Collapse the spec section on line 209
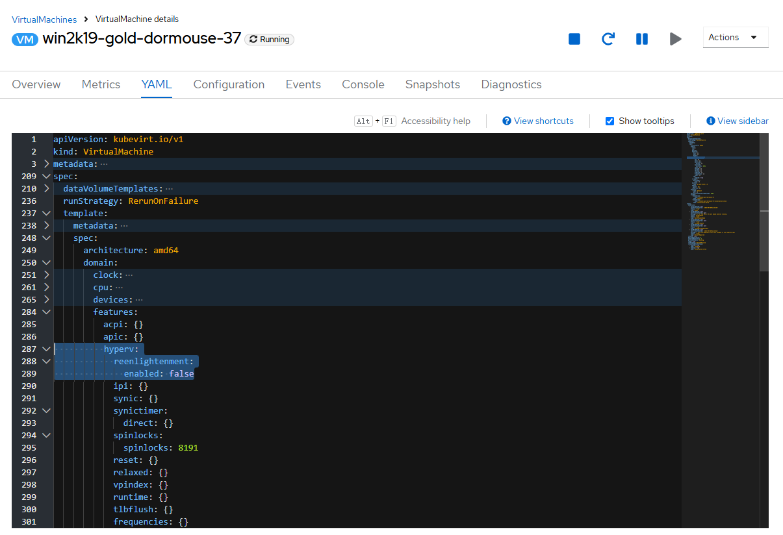This screenshot has height=535, width=783. tap(46, 176)
